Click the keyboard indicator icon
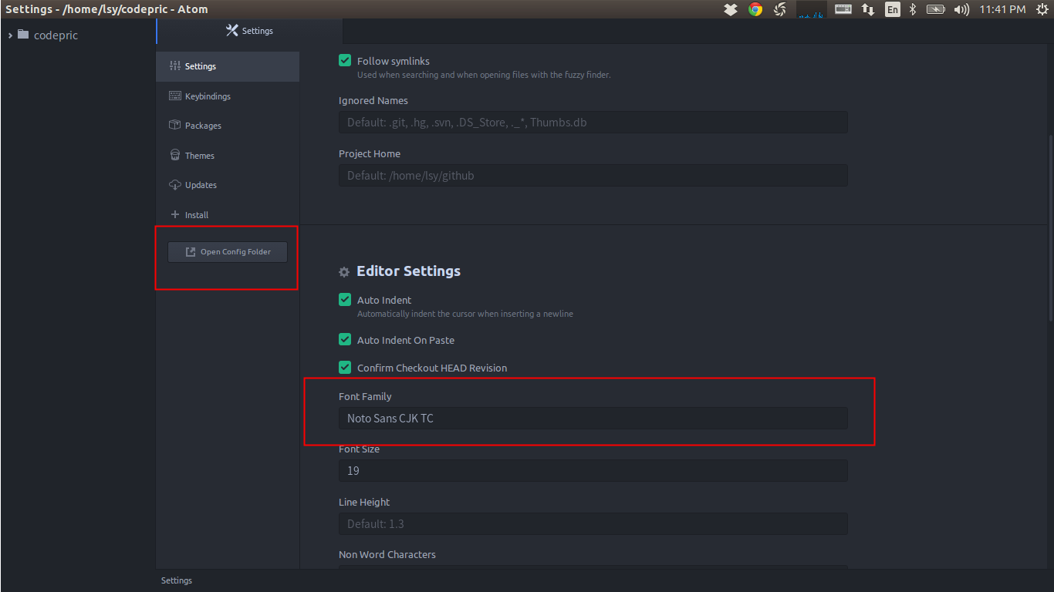This screenshot has height=592, width=1054. (843, 9)
